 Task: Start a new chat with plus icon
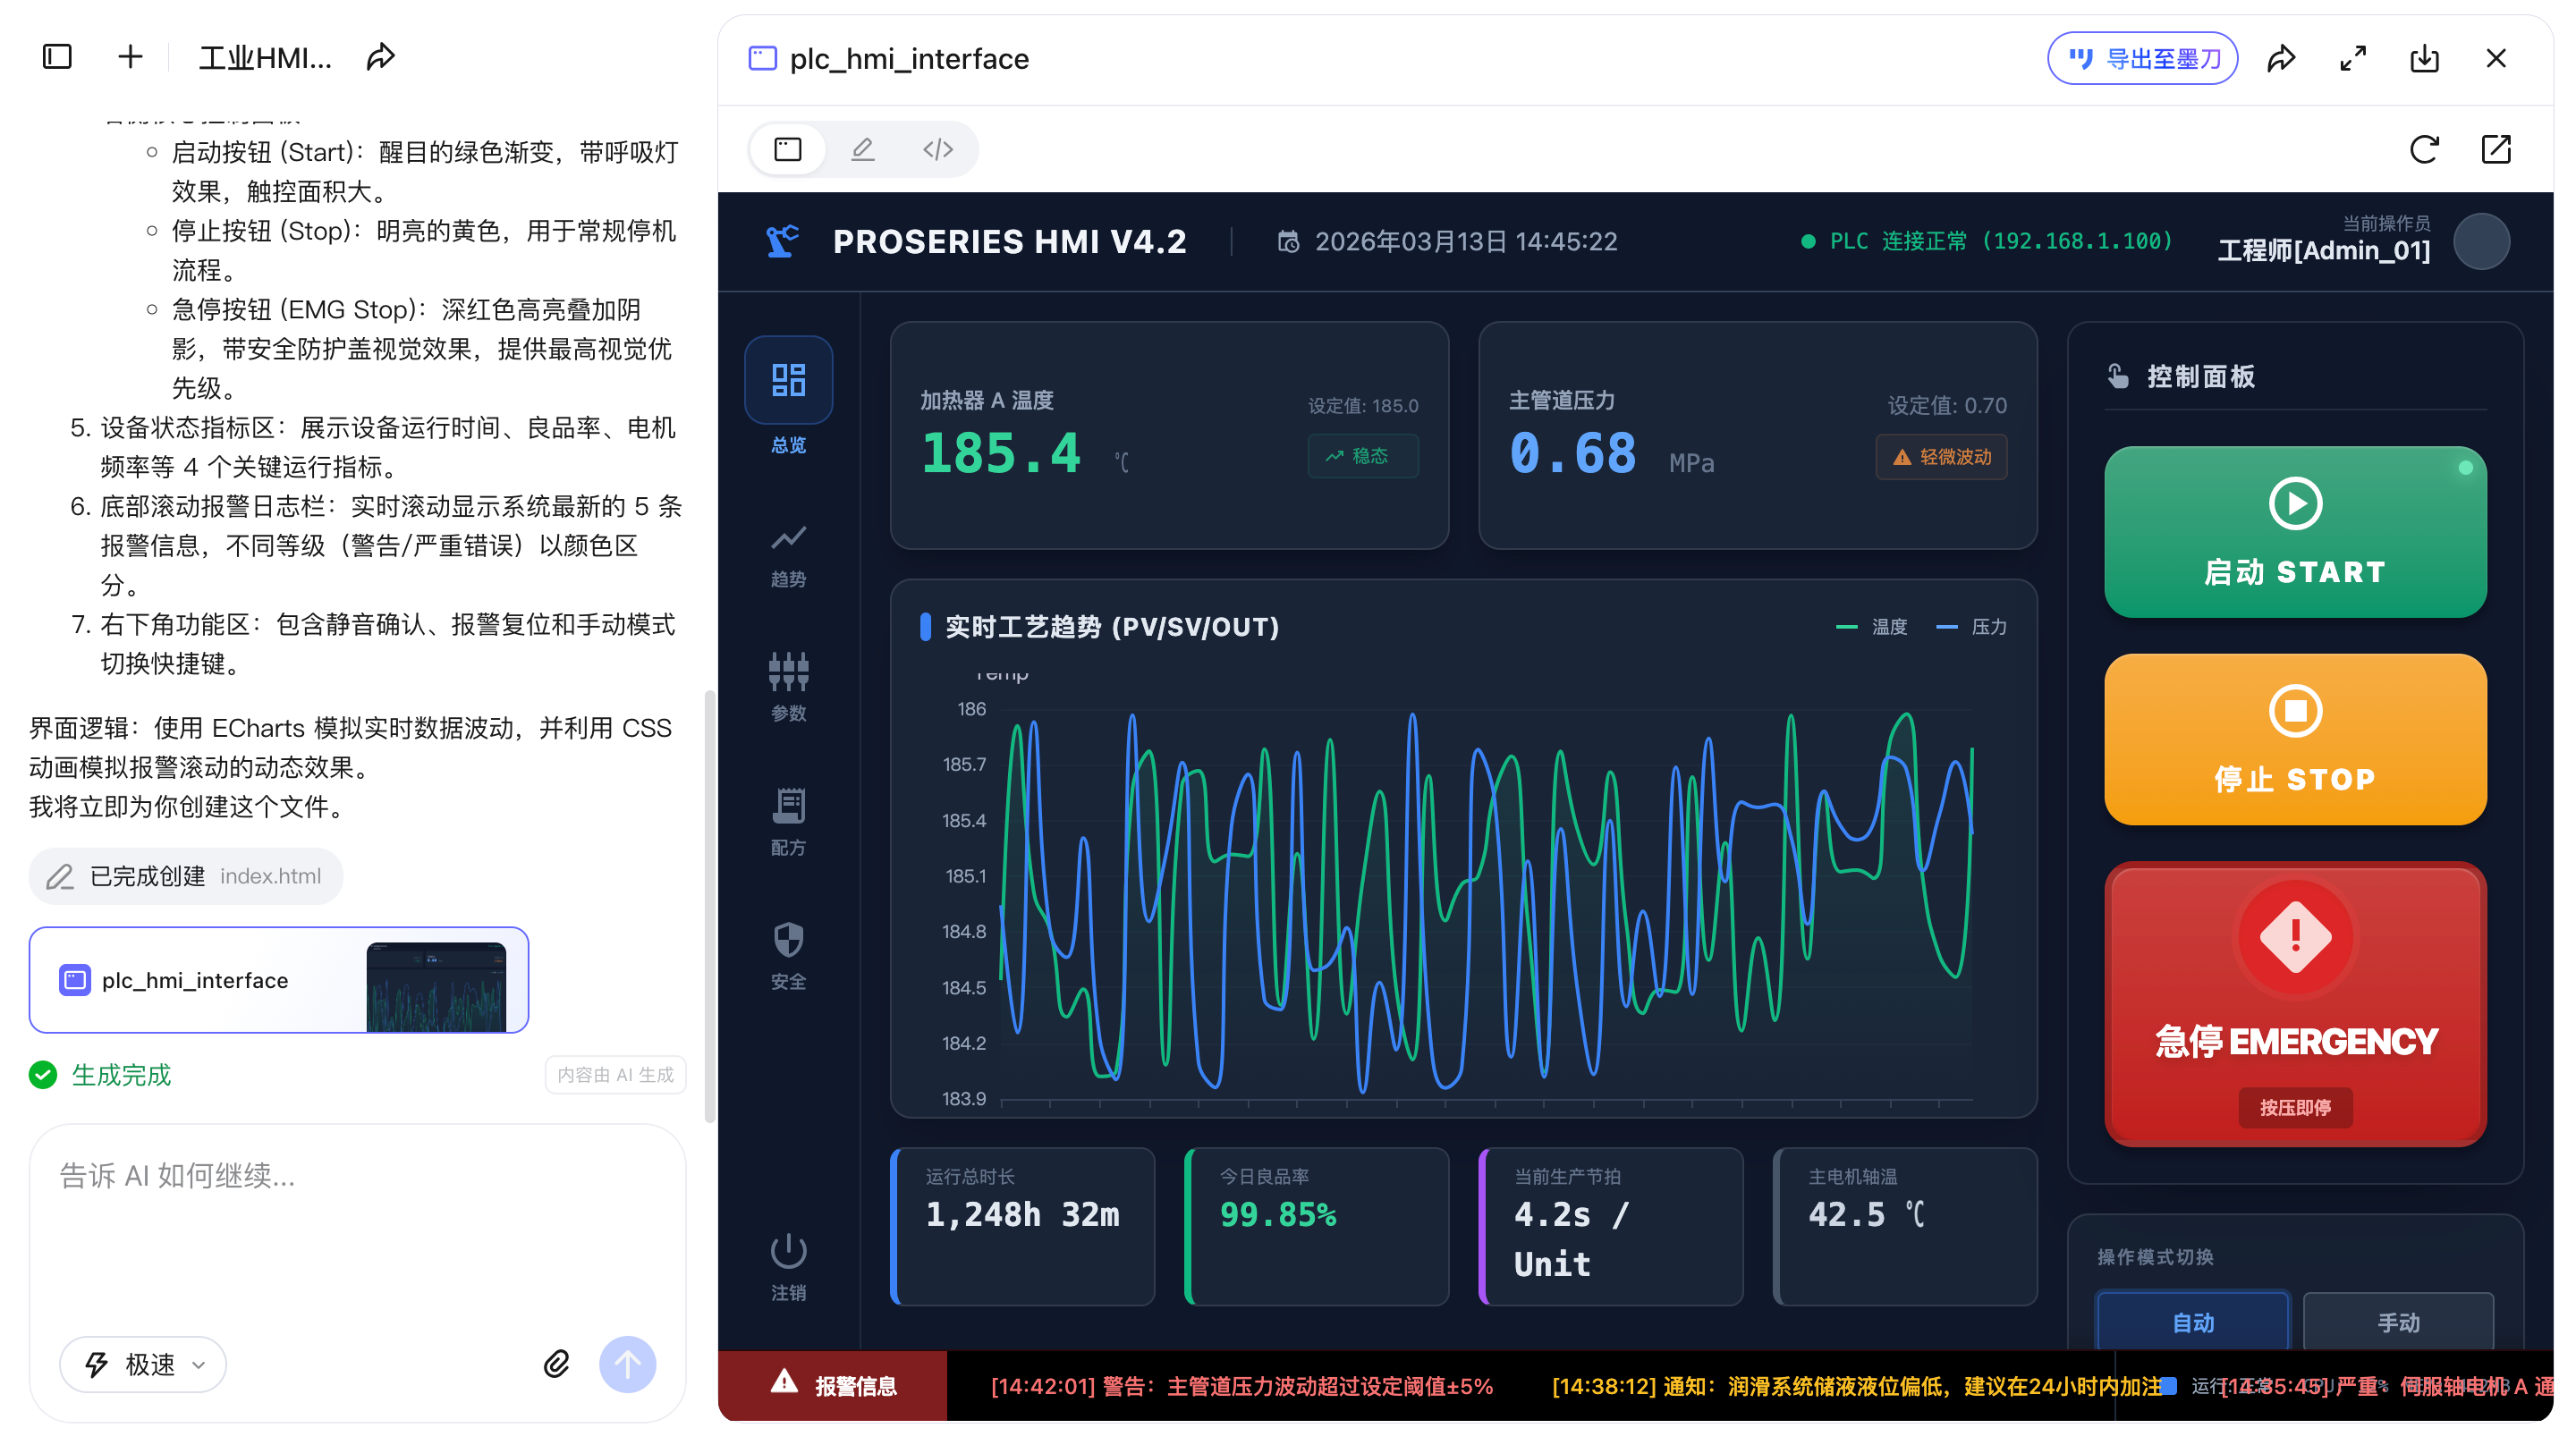(130, 57)
